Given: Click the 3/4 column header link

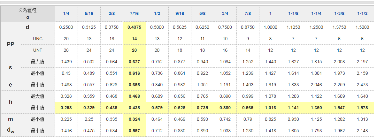Looking at the screenshot, I should point(225,13).
